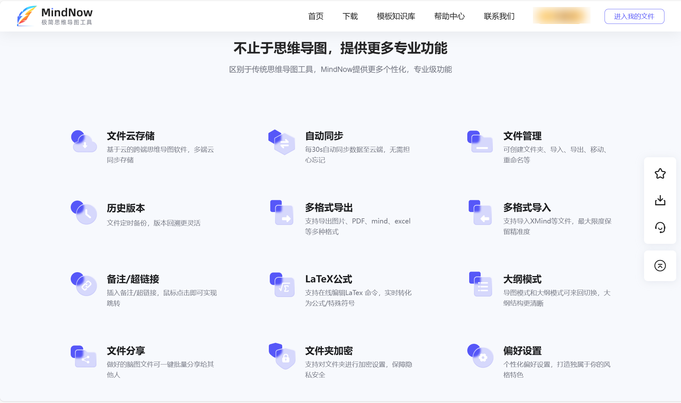
Task: Click the blurred orange header button
Action: [x=562, y=16]
